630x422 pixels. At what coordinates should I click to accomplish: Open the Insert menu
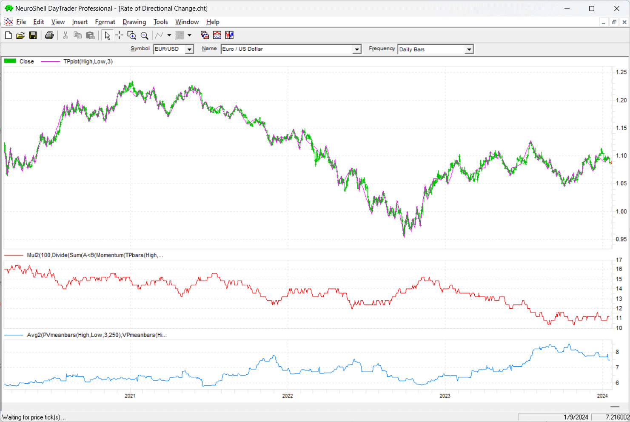80,22
